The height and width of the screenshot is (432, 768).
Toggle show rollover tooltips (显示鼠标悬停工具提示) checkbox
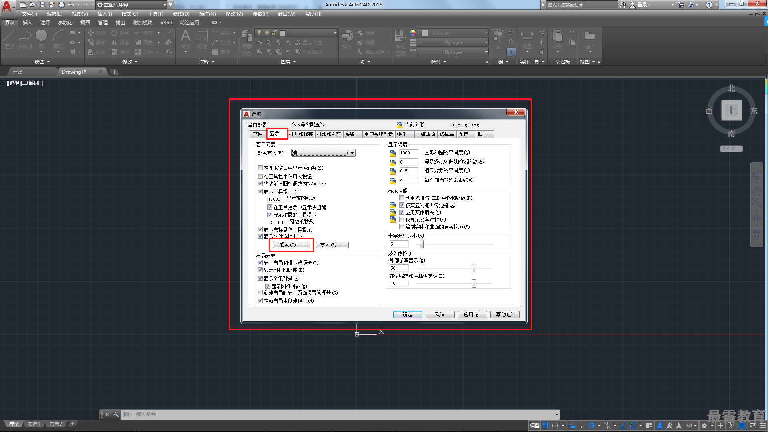coord(260,230)
